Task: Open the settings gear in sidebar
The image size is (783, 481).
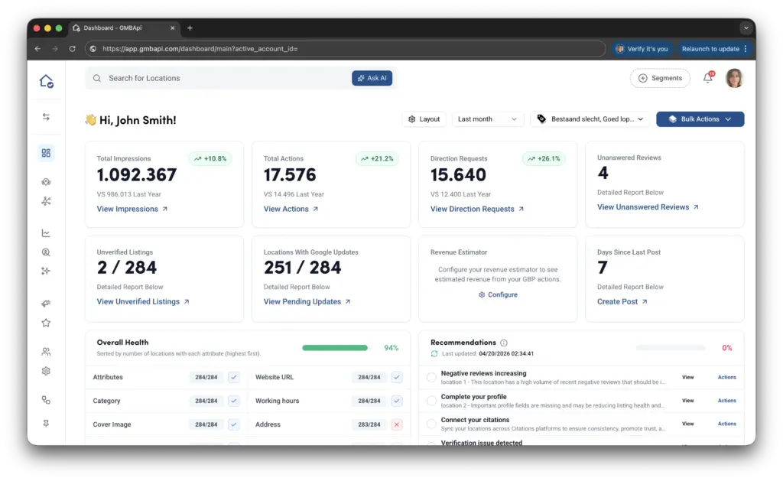Action: [46, 371]
